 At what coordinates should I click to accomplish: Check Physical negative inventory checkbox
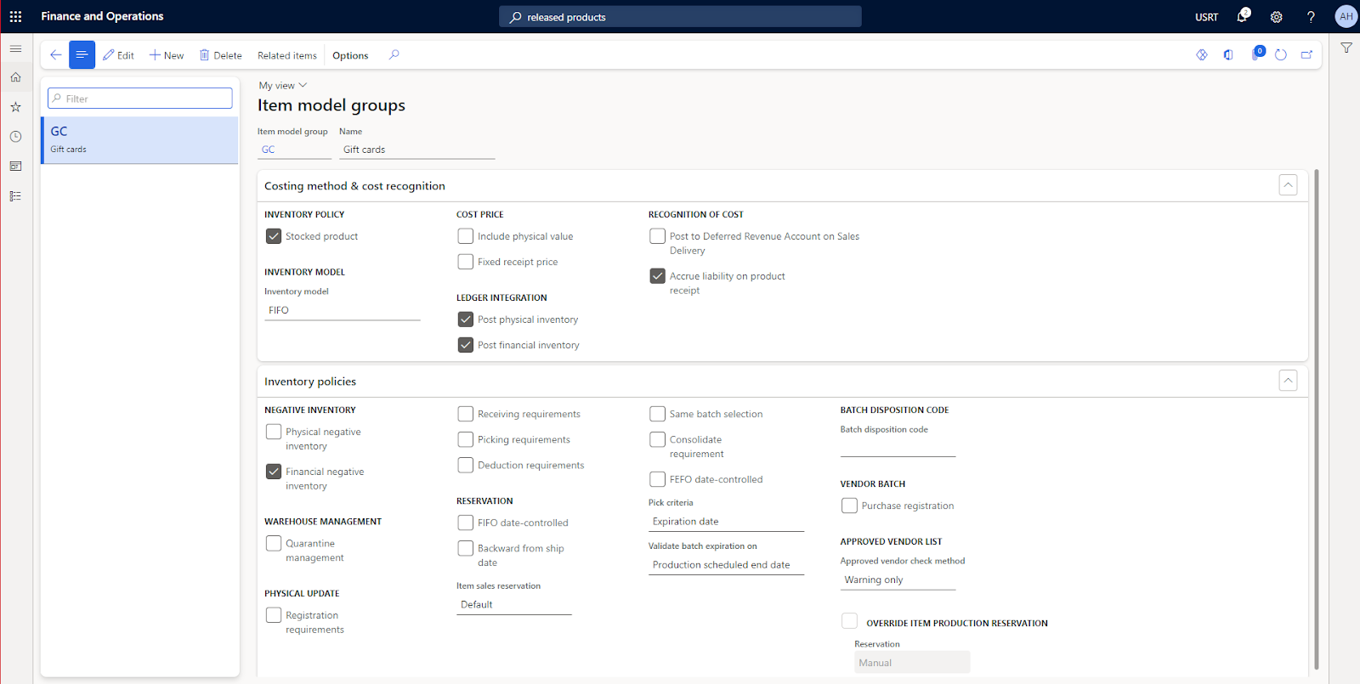pyautogui.click(x=274, y=432)
